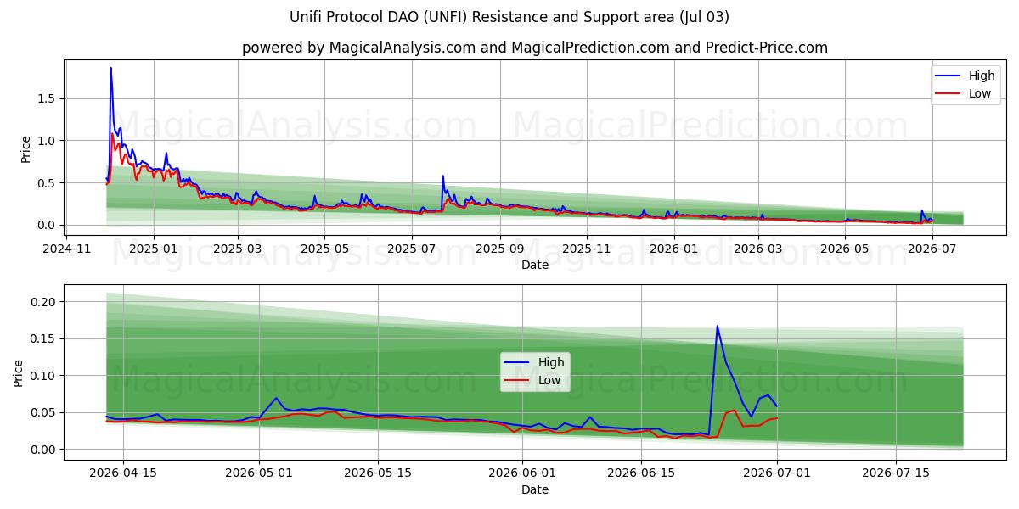Click the '2026-01' x-axis label on top chart
The width and height of the screenshot is (1019, 509).
[x=673, y=249]
